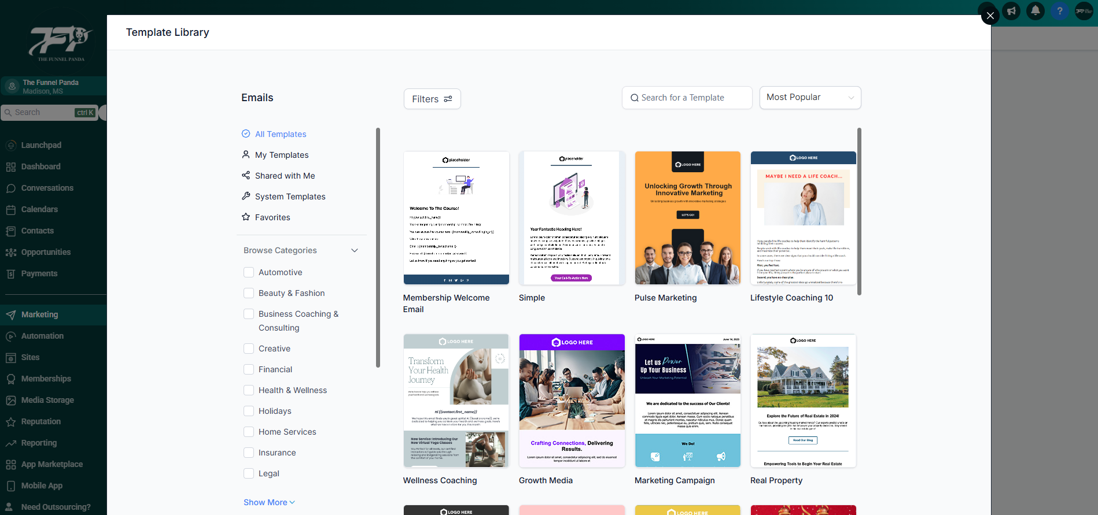Screen dimensions: 1098x515
Task: Select Favorites in the sidebar
Action: point(266,217)
